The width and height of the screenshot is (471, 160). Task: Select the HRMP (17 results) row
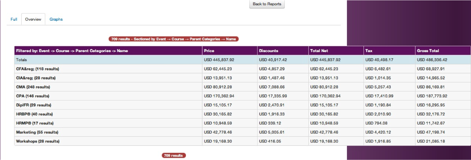(35, 124)
